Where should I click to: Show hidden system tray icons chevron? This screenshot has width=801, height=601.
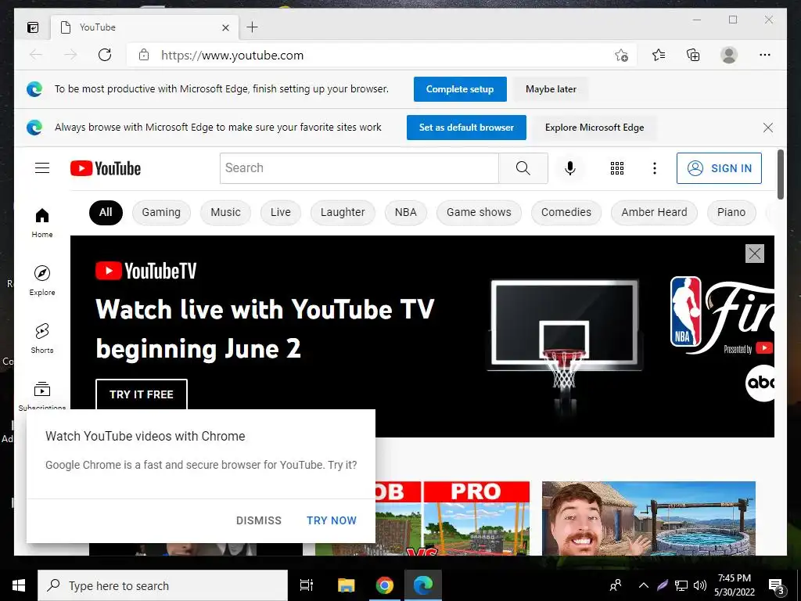coord(644,585)
